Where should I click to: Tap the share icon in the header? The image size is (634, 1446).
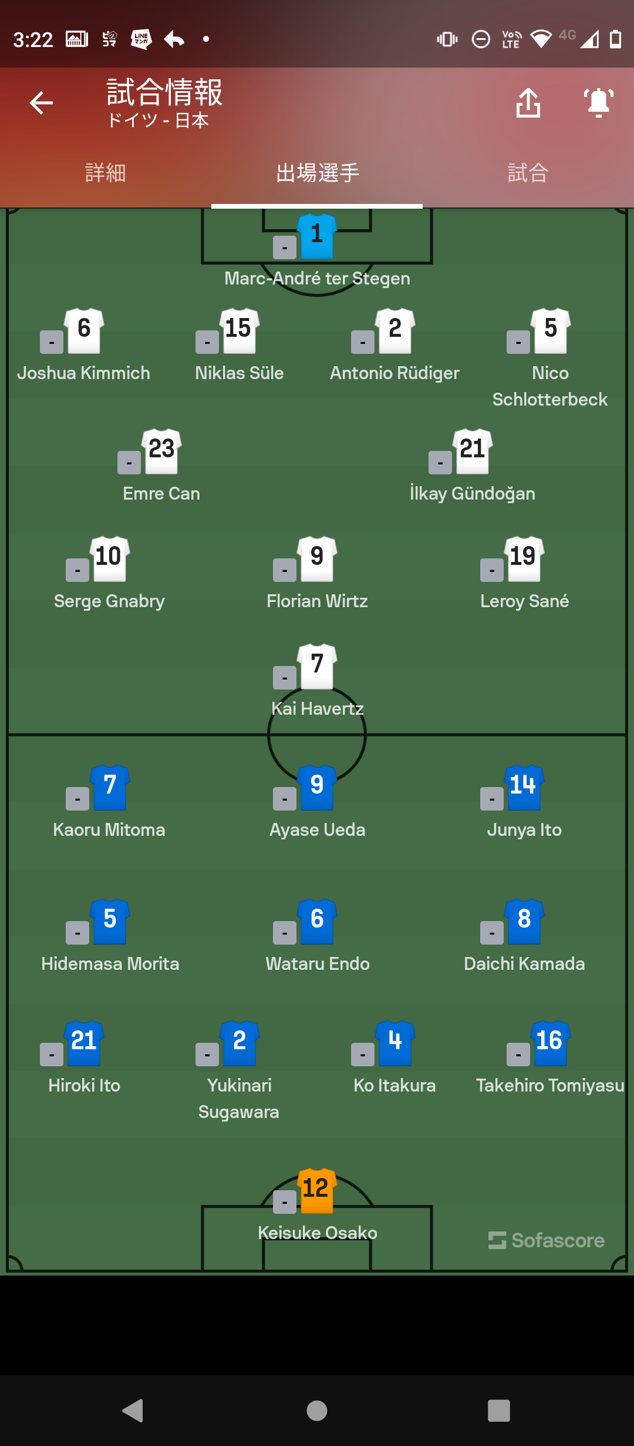pos(528,103)
